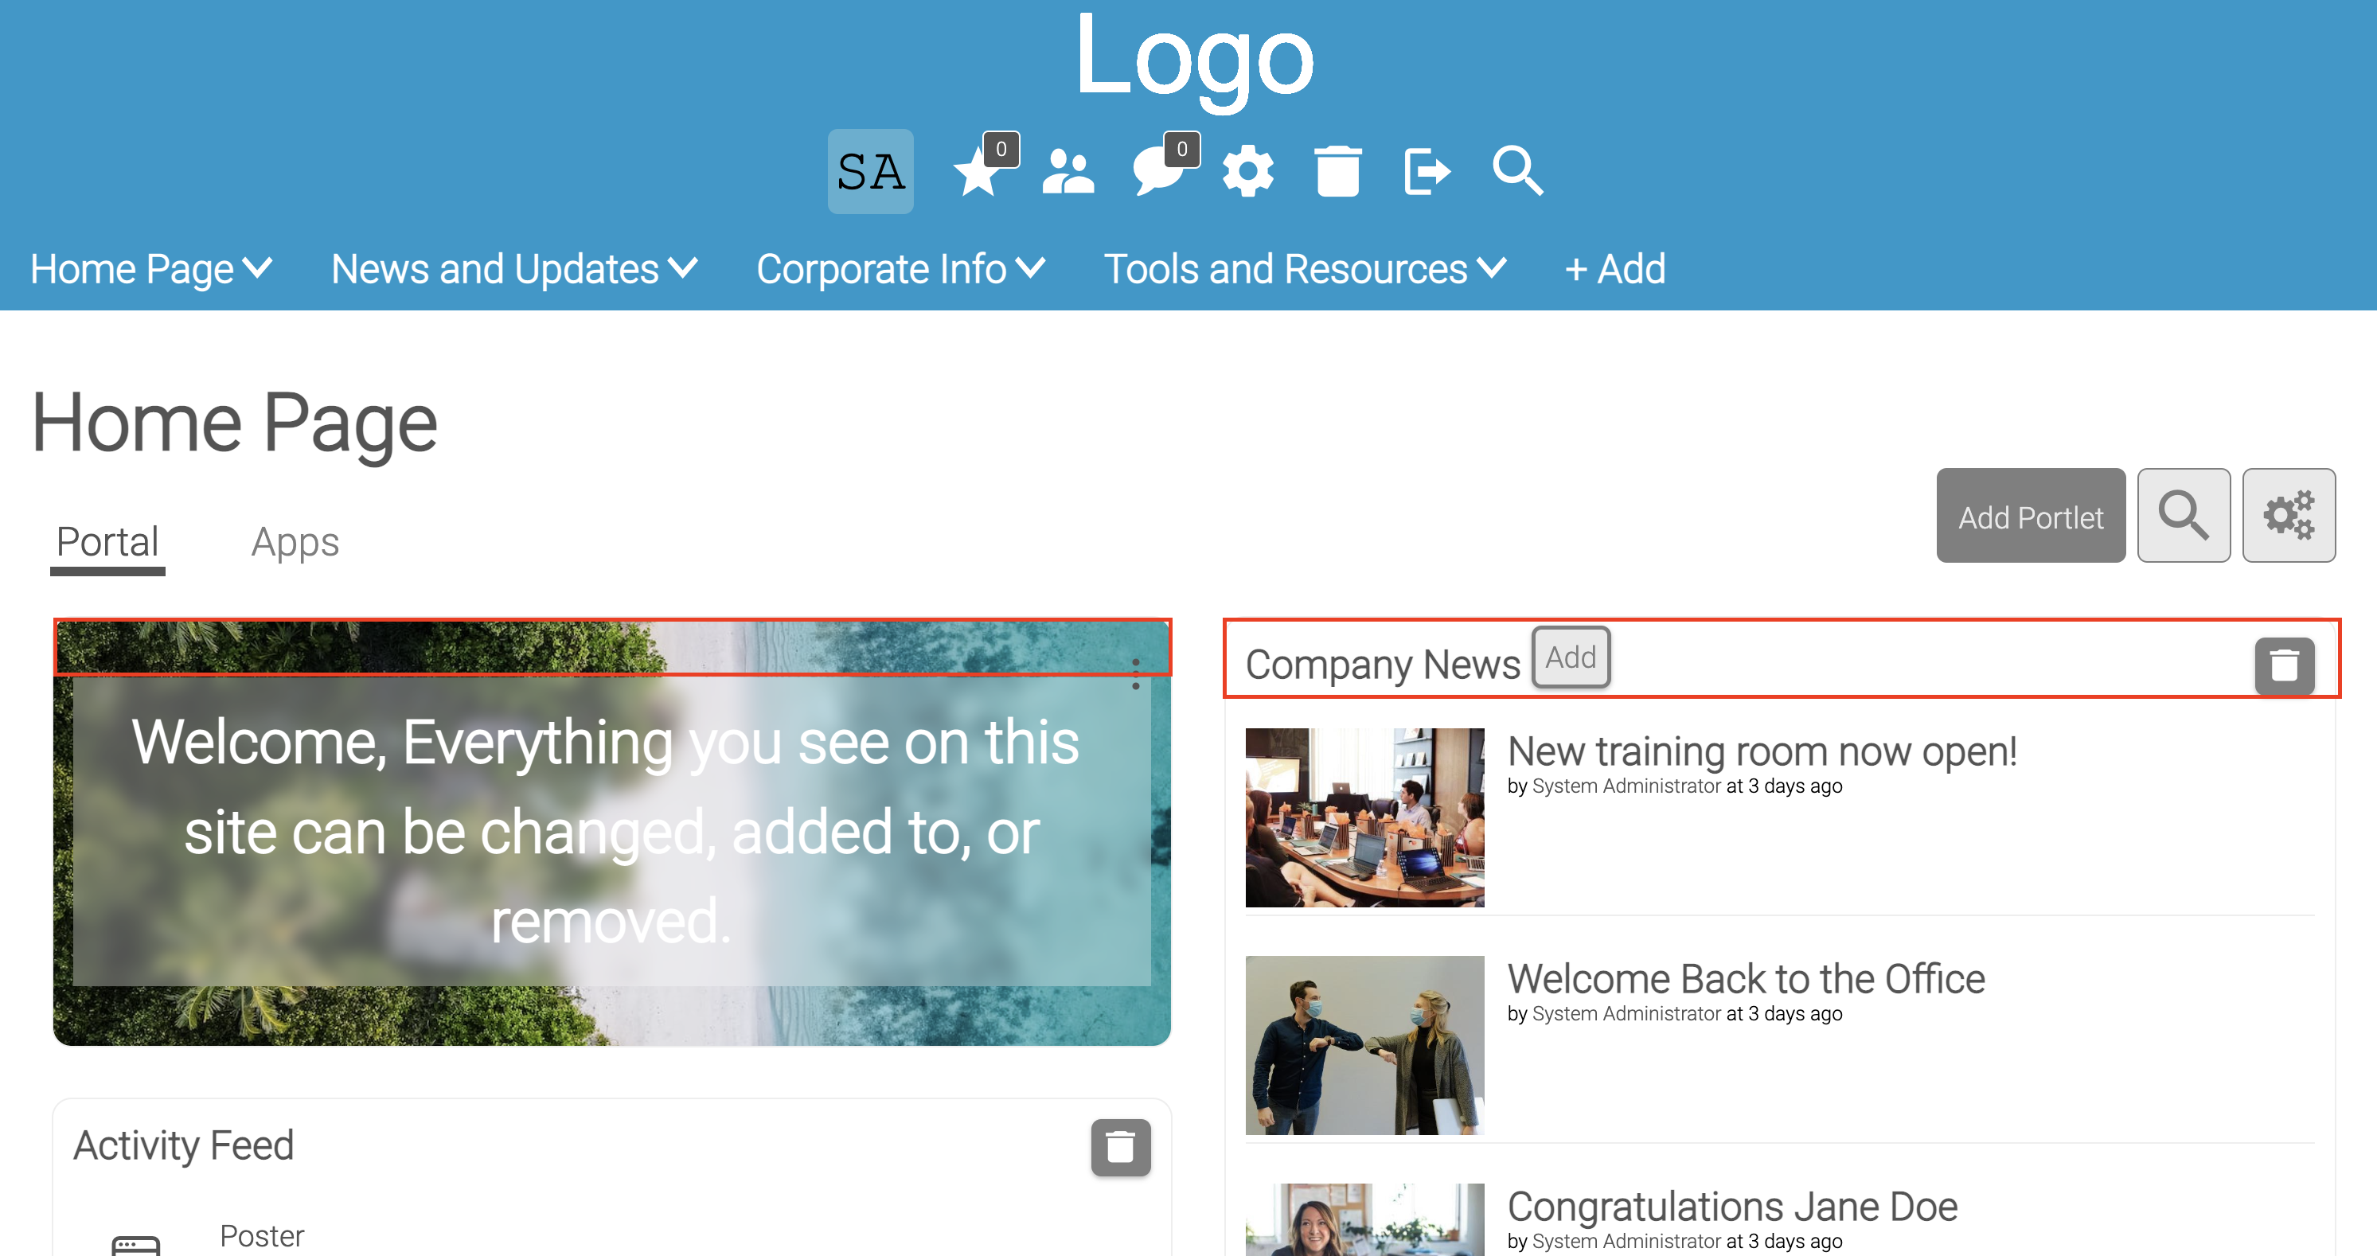
Task: Delete the Activity Feed portlet
Action: pos(1120,1147)
